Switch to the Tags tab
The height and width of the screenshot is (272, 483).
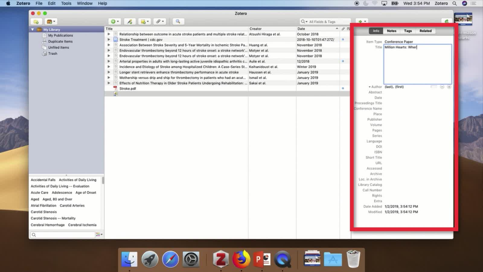408,31
